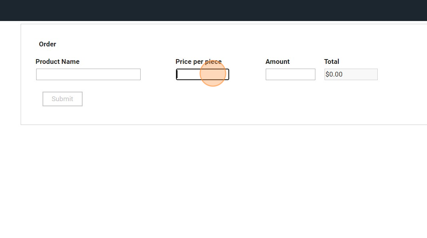Click the text cursor in Price field
This screenshot has width=427, height=238.
(178, 75)
